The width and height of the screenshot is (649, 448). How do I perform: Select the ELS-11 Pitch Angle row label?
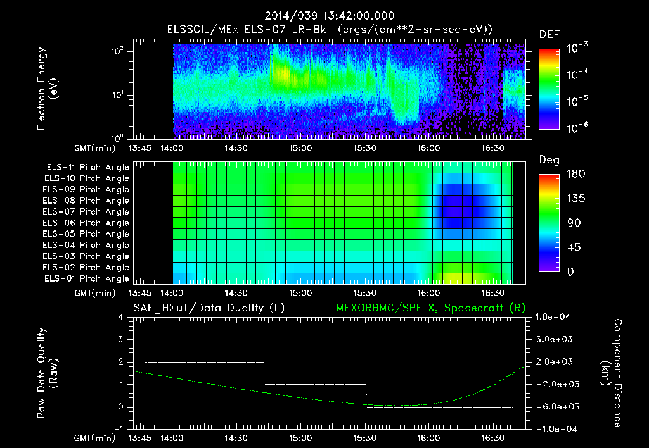tap(87, 168)
